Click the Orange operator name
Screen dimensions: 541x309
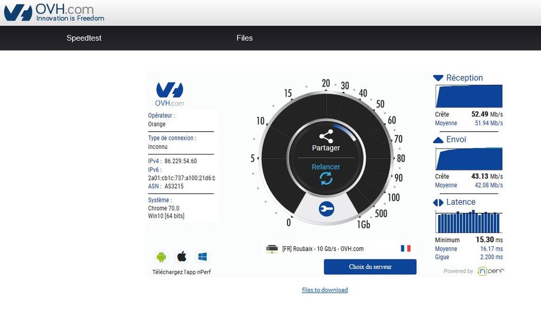point(157,124)
